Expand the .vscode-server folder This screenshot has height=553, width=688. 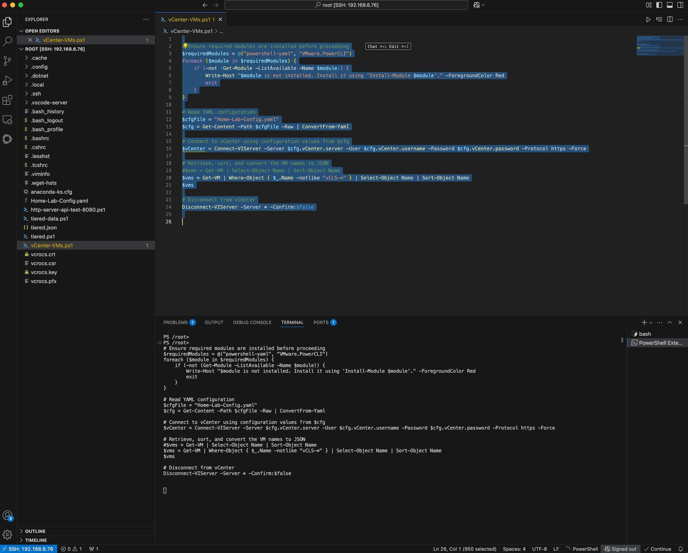pyautogui.click(x=49, y=103)
